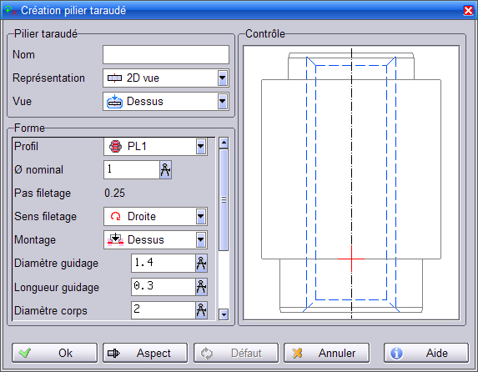
Task: Click the red Droite thread direction icon
Action: (115, 217)
